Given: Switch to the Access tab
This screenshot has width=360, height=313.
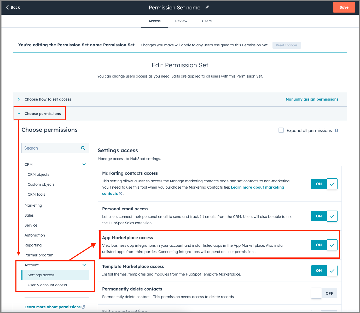Looking at the screenshot, I should 154,21.
